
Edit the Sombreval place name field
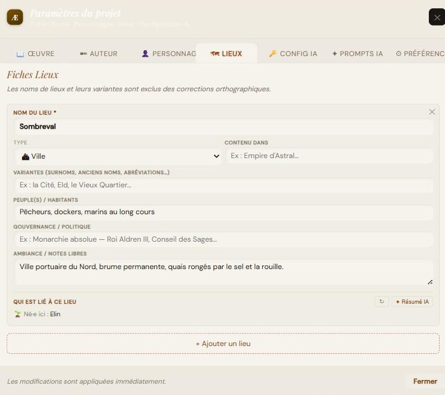click(x=223, y=126)
